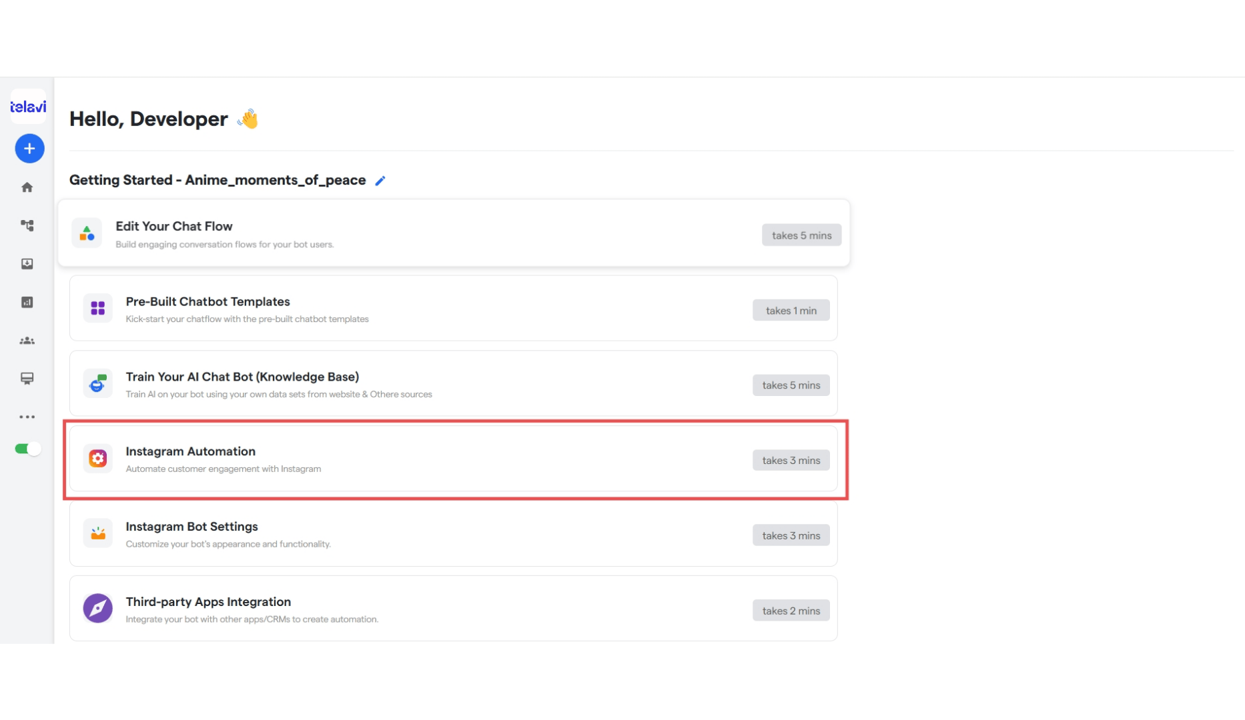Click 'Getting Started - Anime_moments_of_peace' heading
The image size is (1245, 720).
click(x=218, y=180)
